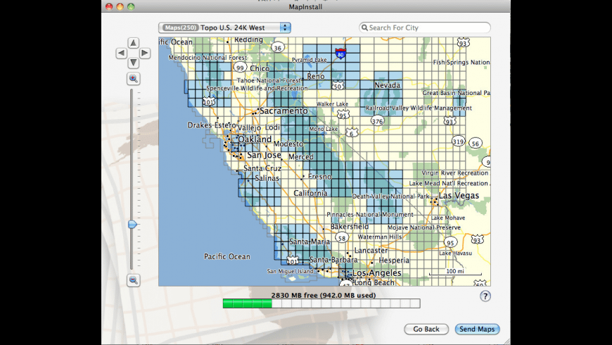Open the help question mark button

(x=485, y=296)
